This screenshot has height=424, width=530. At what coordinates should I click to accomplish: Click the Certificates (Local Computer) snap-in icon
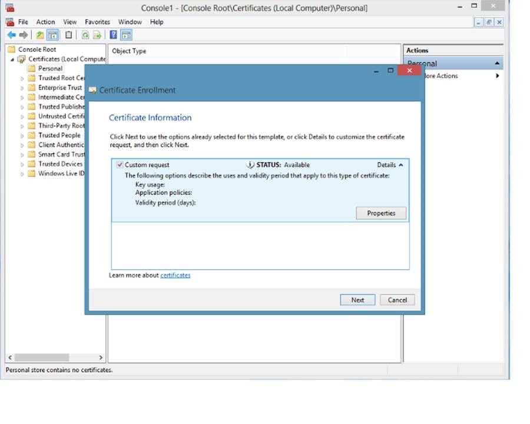tap(21, 59)
